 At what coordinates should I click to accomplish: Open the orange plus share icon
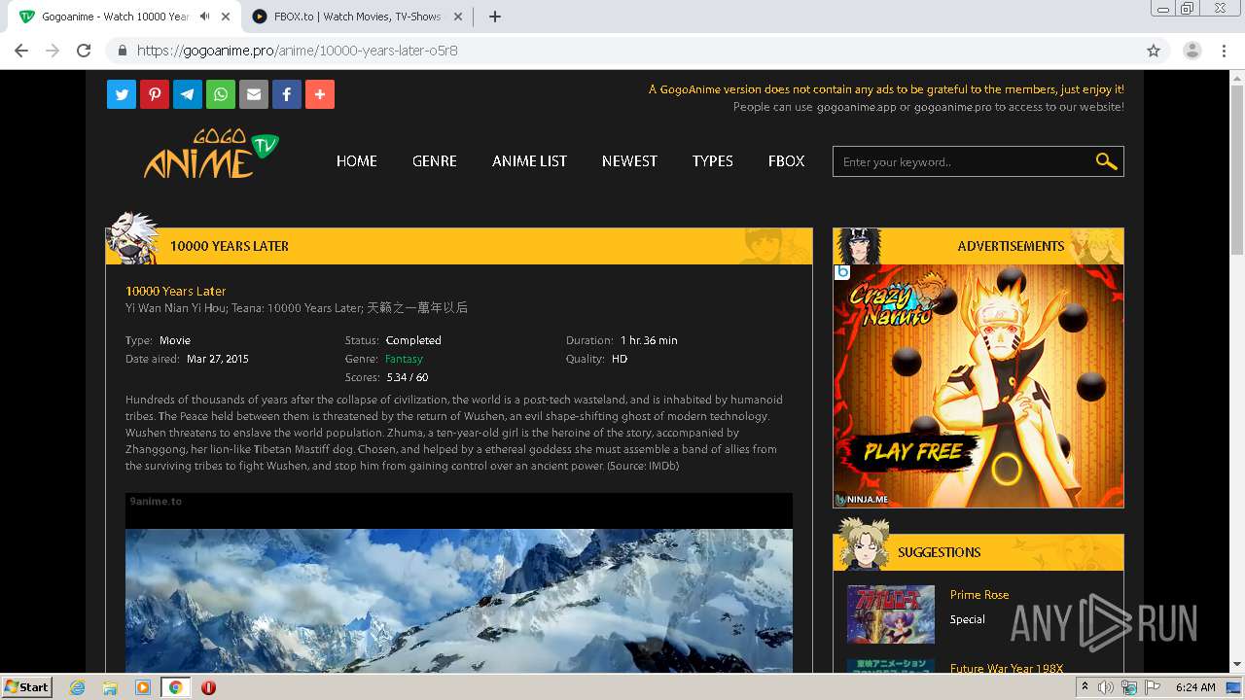[x=320, y=94]
